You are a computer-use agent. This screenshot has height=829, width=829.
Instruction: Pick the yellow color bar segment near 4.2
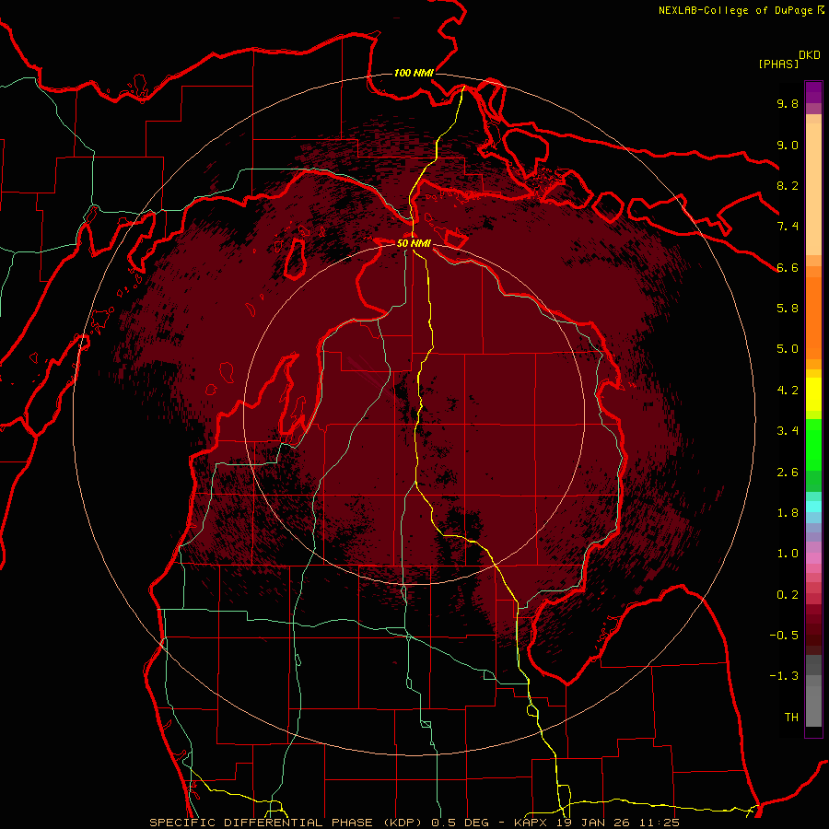pyautogui.click(x=813, y=394)
